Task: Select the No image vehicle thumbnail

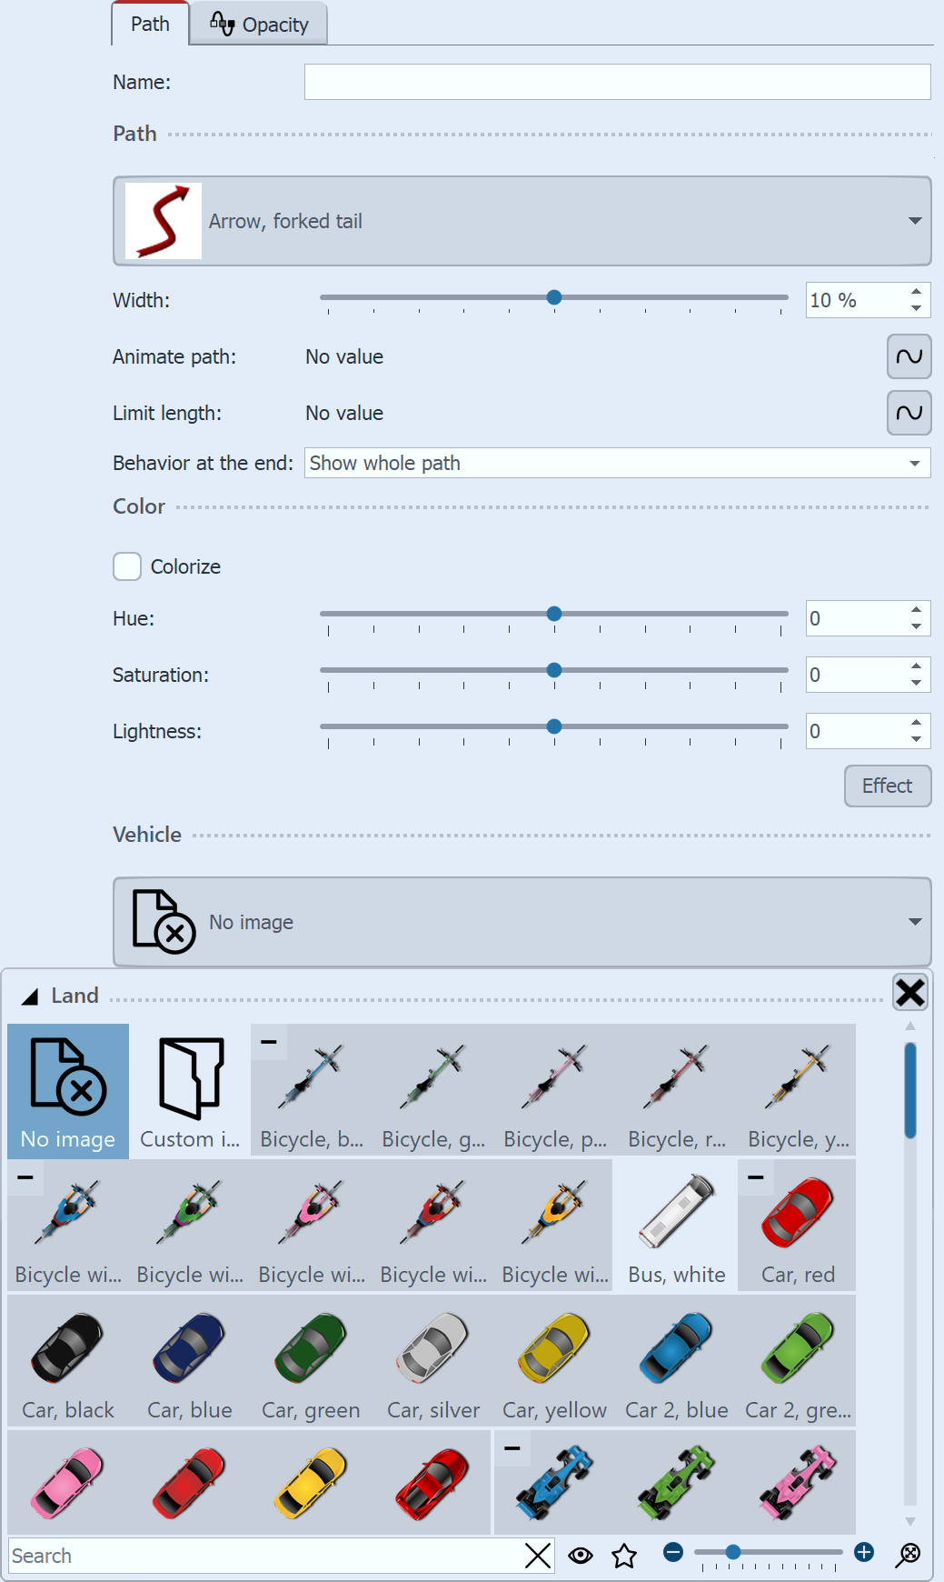Action: pos(68,1091)
